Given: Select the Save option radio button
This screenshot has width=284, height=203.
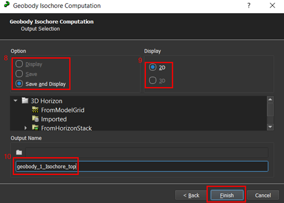Looking at the screenshot, I should point(19,74).
